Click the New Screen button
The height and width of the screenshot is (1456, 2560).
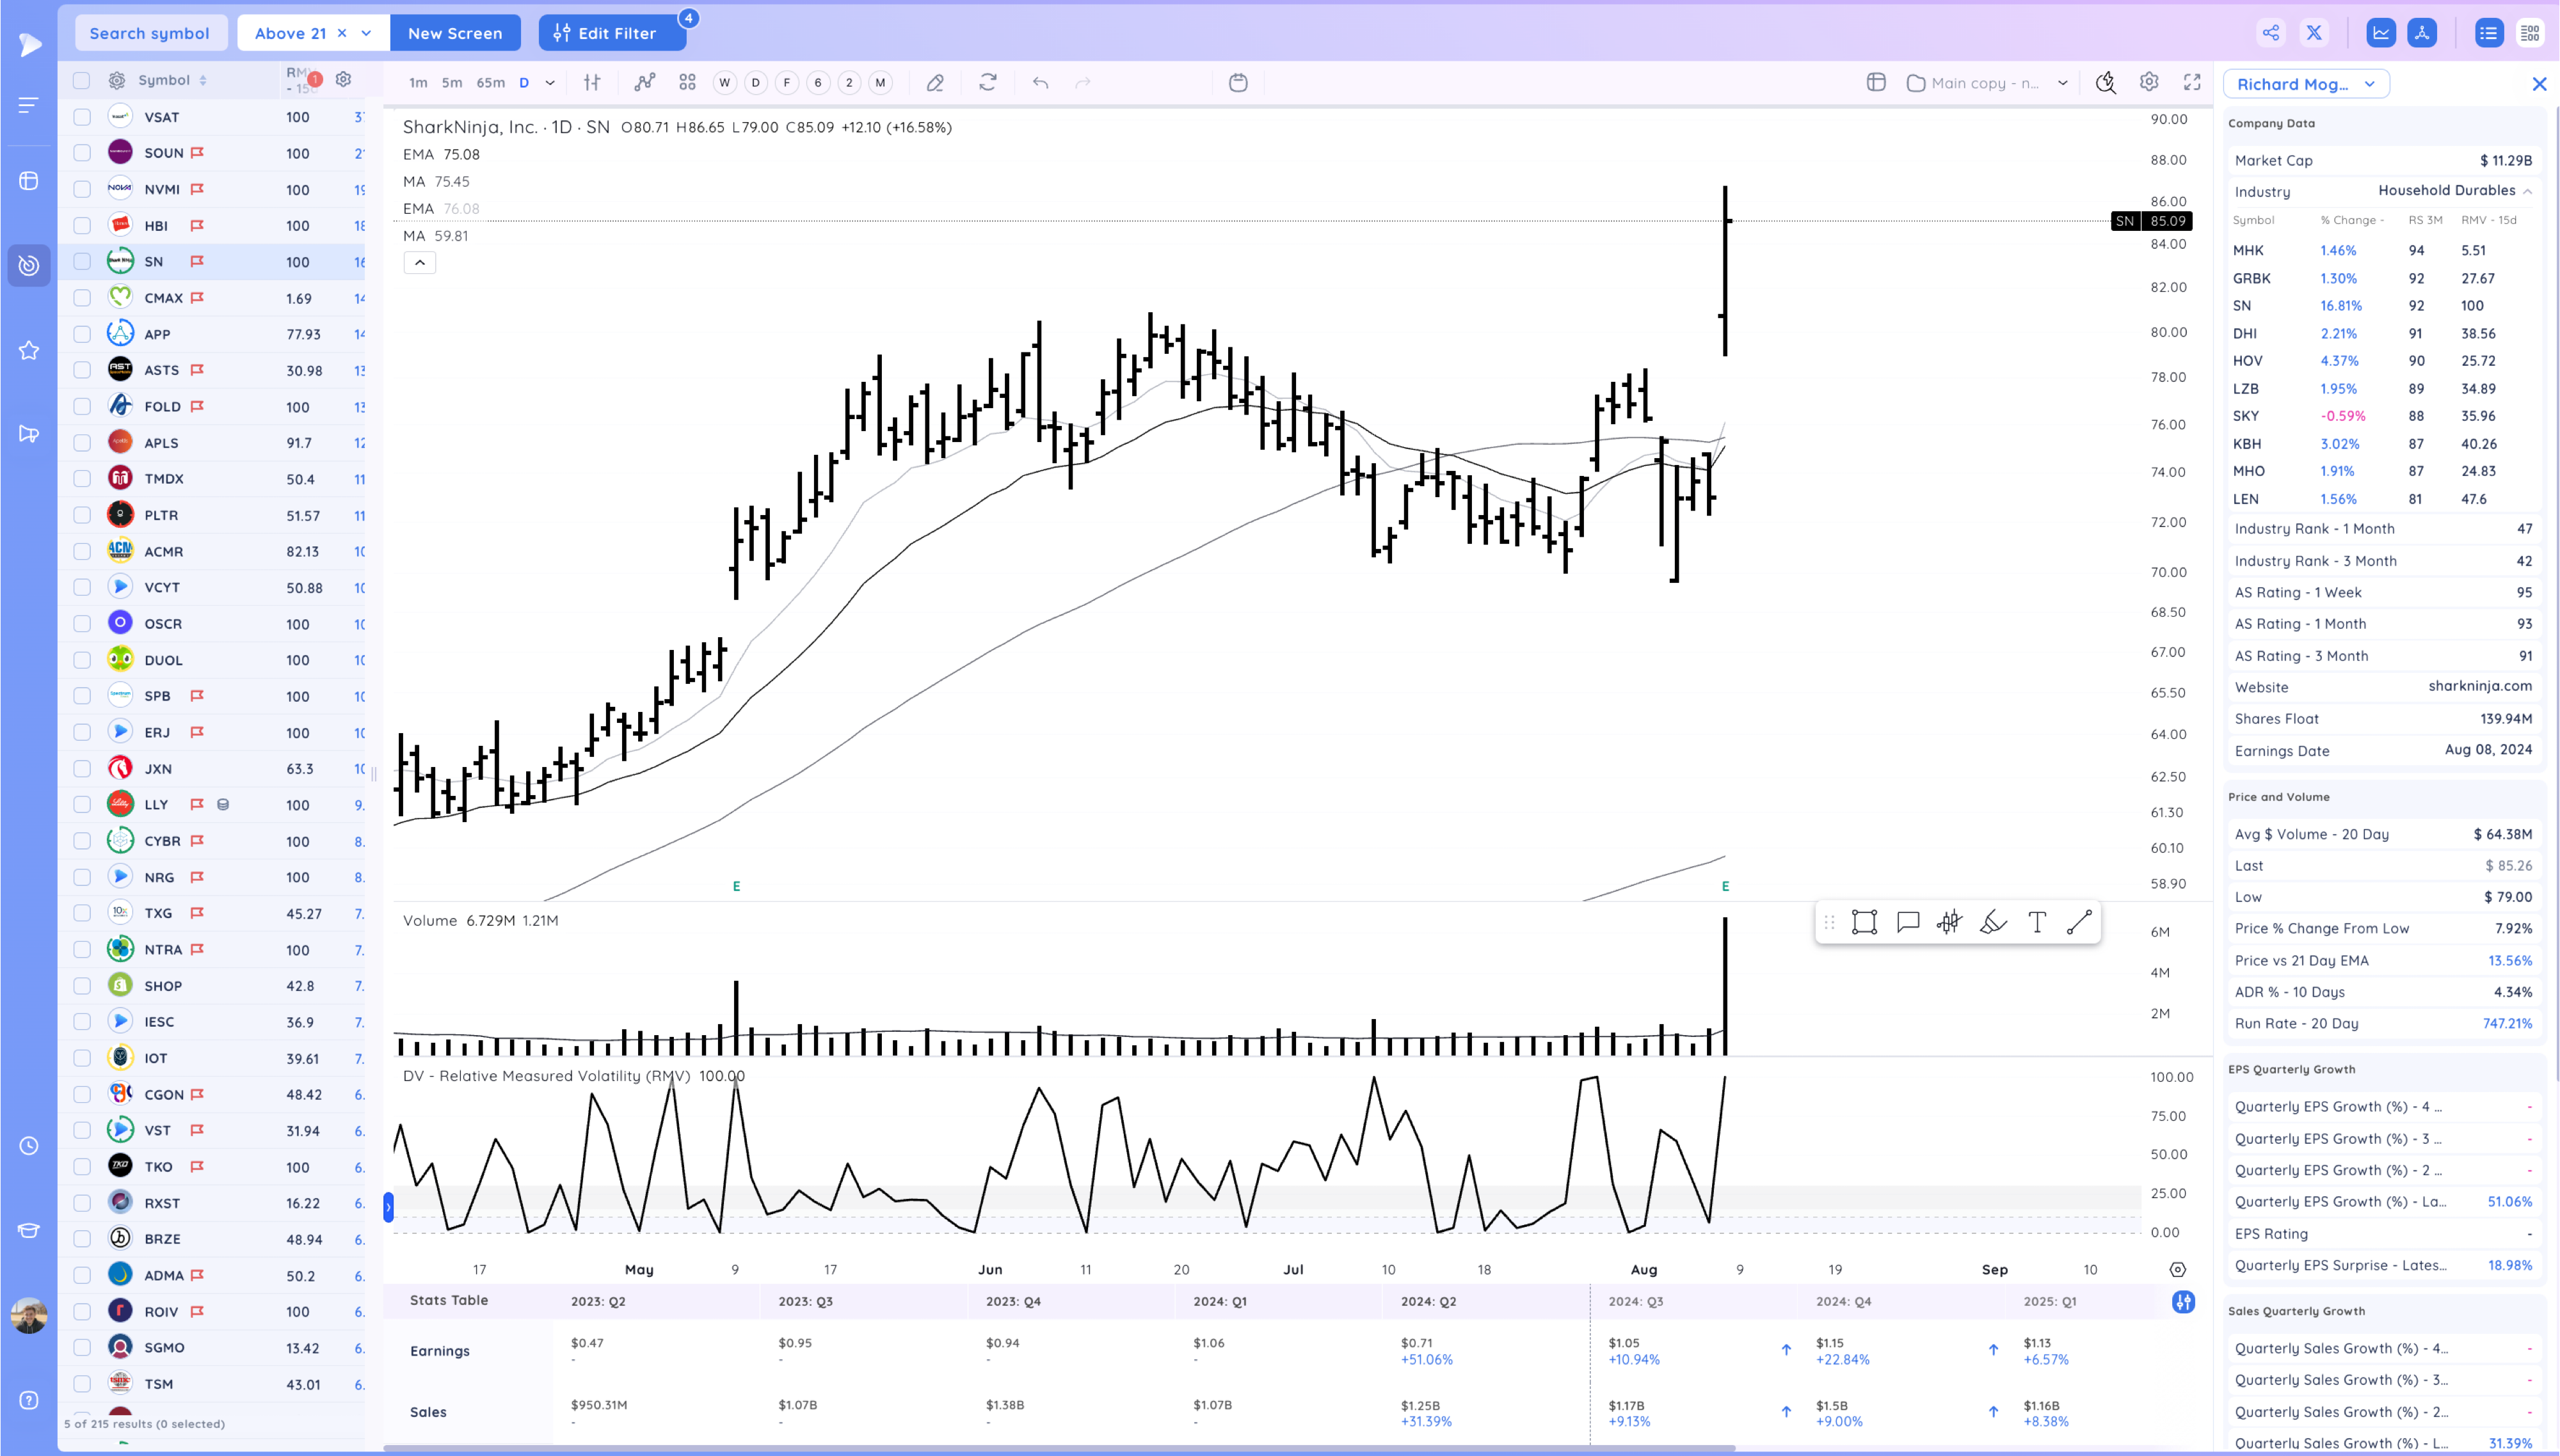pos(455,33)
